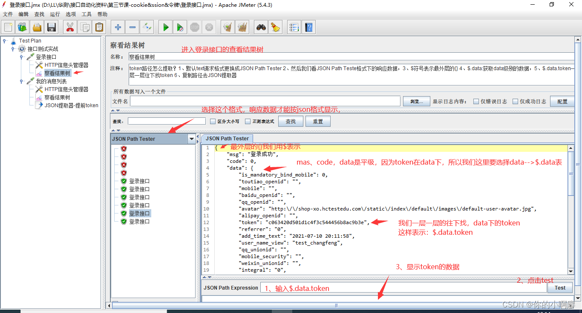
Task: Open the JSON Path Tester renderer dropdown
Action: tap(192, 139)
